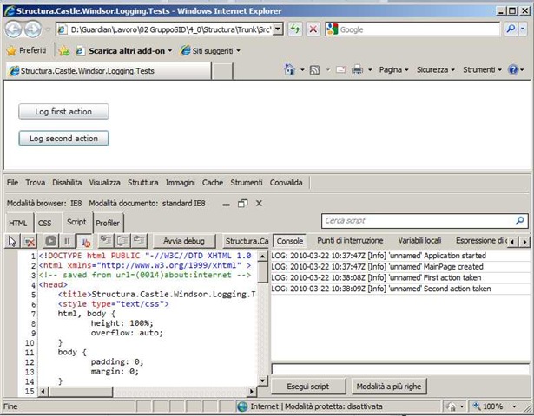Close the developer tools panel
The height and width of the screenshot is (416, 534).
click(259, 204)
